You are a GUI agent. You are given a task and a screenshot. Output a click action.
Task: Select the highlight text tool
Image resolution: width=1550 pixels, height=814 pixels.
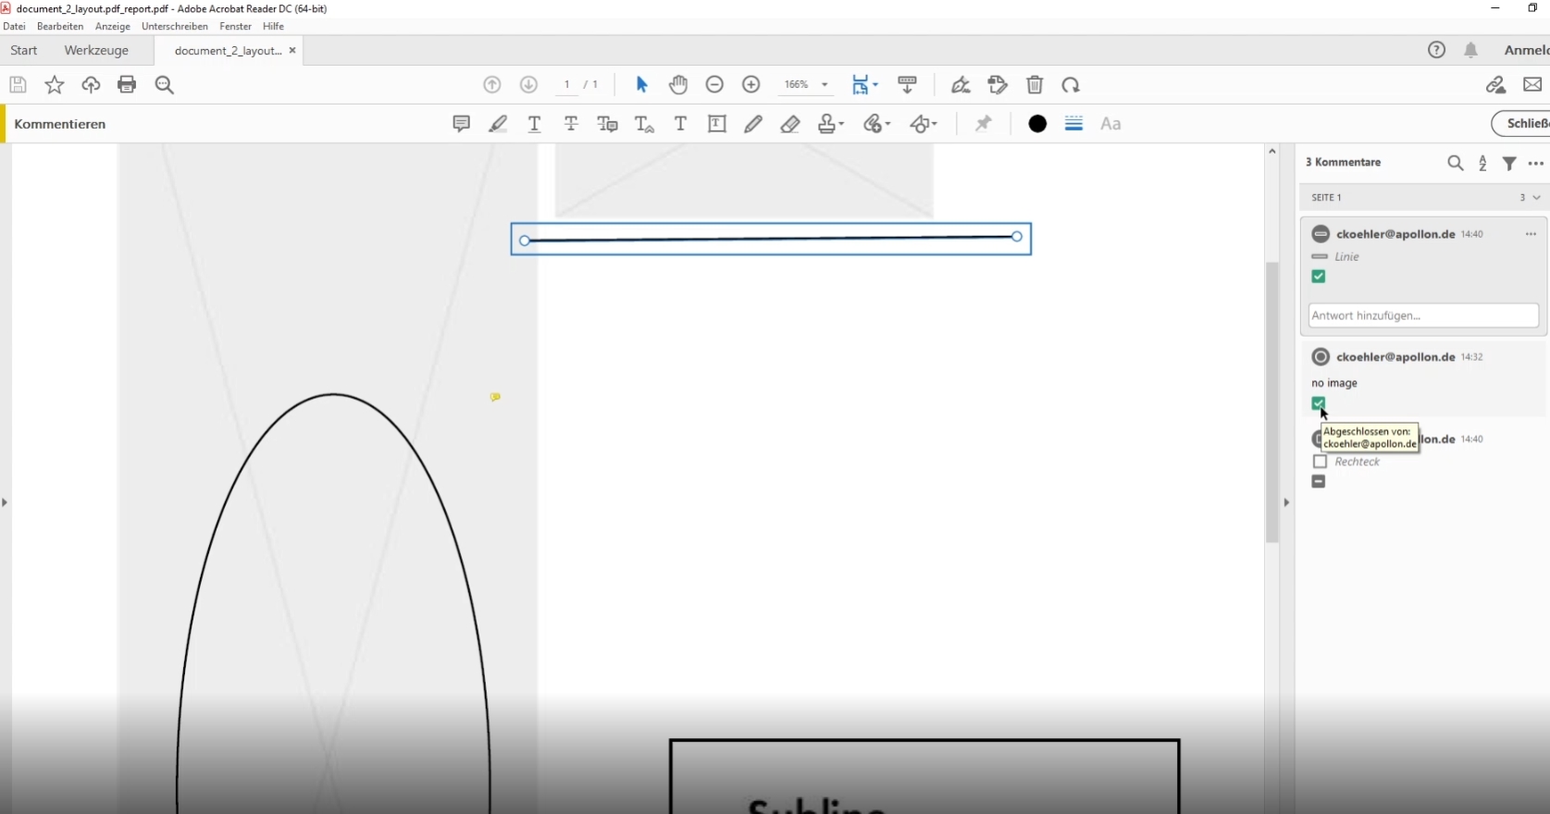[x=498, y=124]
